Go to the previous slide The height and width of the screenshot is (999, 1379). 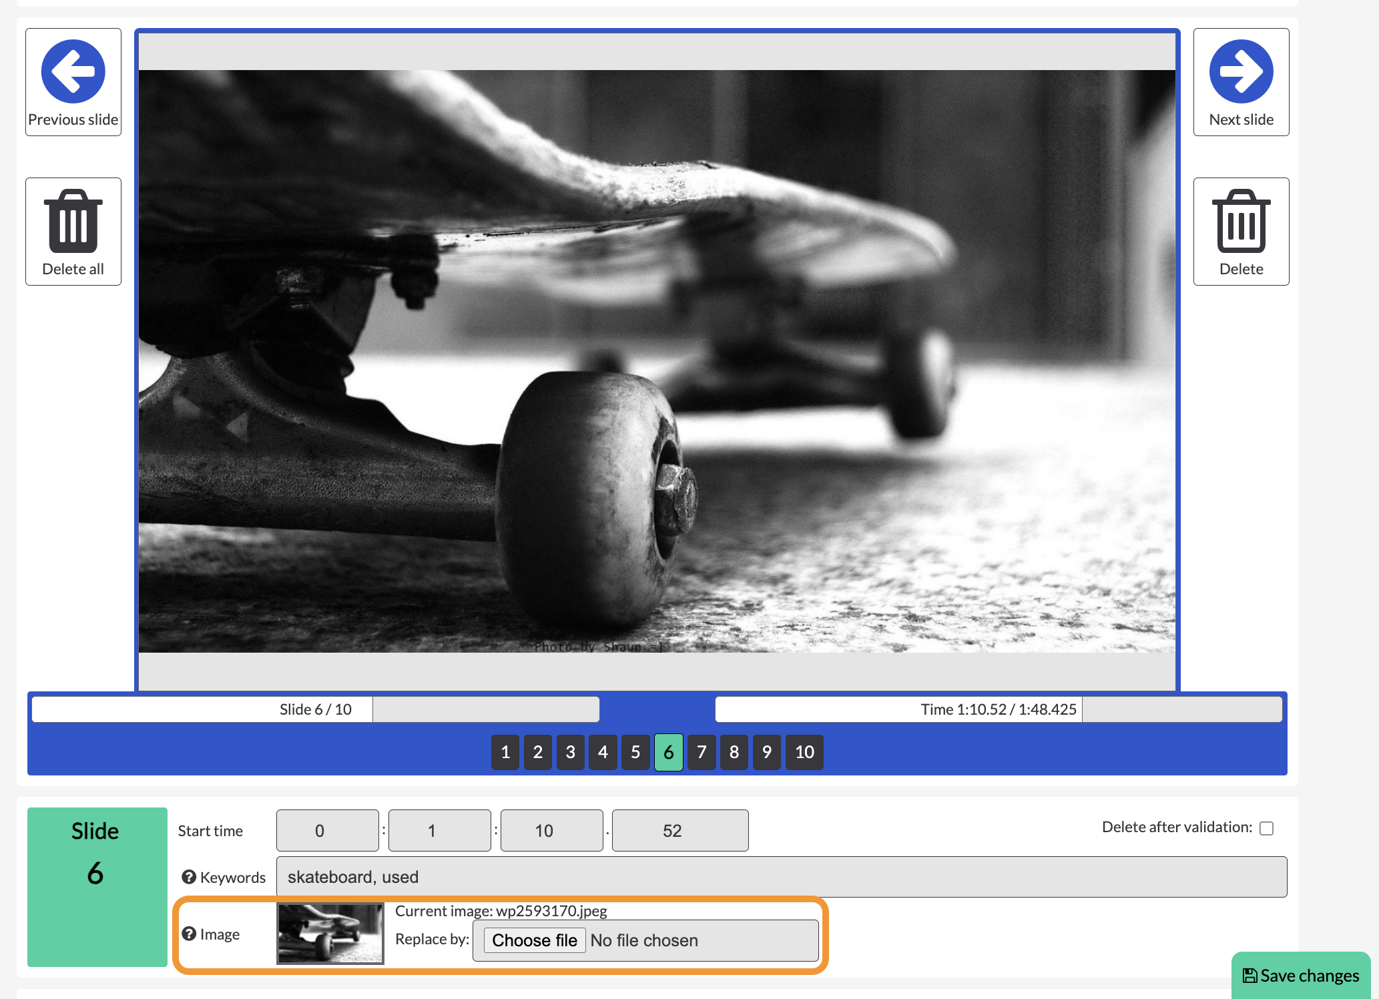coord(73,82)
